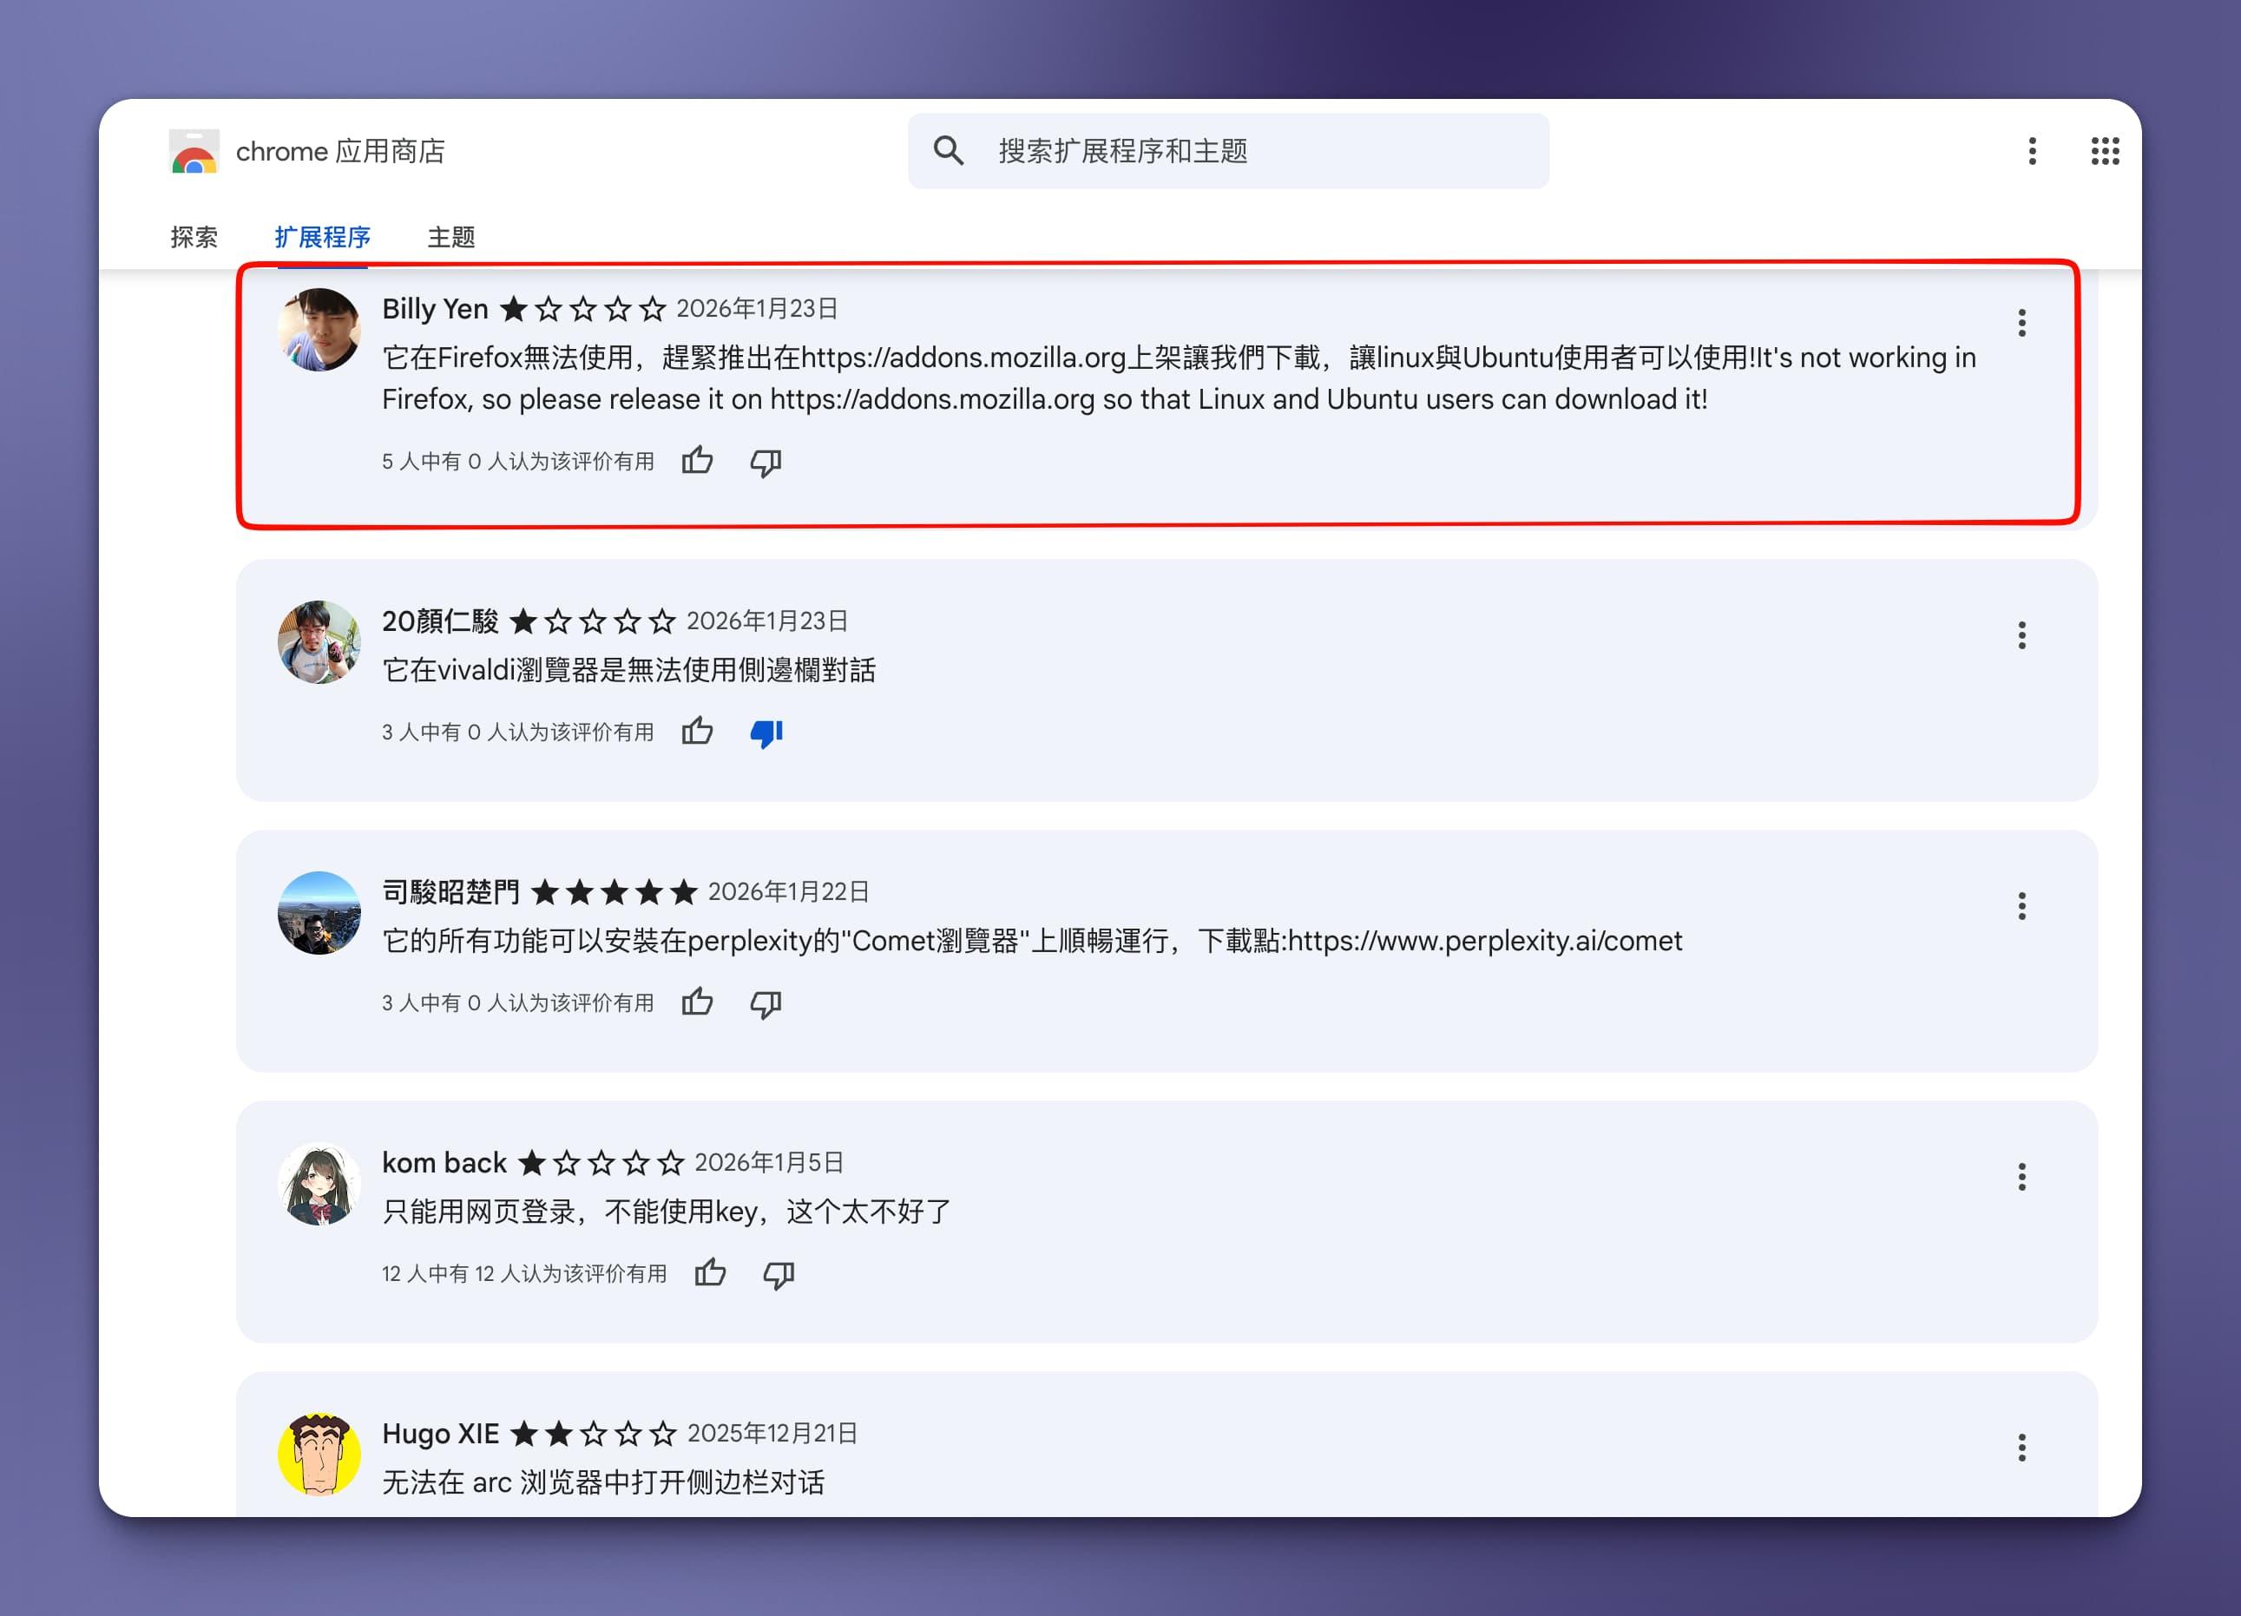Click the search magnifier icon

coord(948,151)
